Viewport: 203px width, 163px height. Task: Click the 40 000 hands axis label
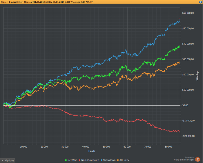(86, 147)
